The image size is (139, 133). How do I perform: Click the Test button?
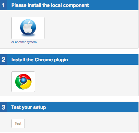[18, 123]
